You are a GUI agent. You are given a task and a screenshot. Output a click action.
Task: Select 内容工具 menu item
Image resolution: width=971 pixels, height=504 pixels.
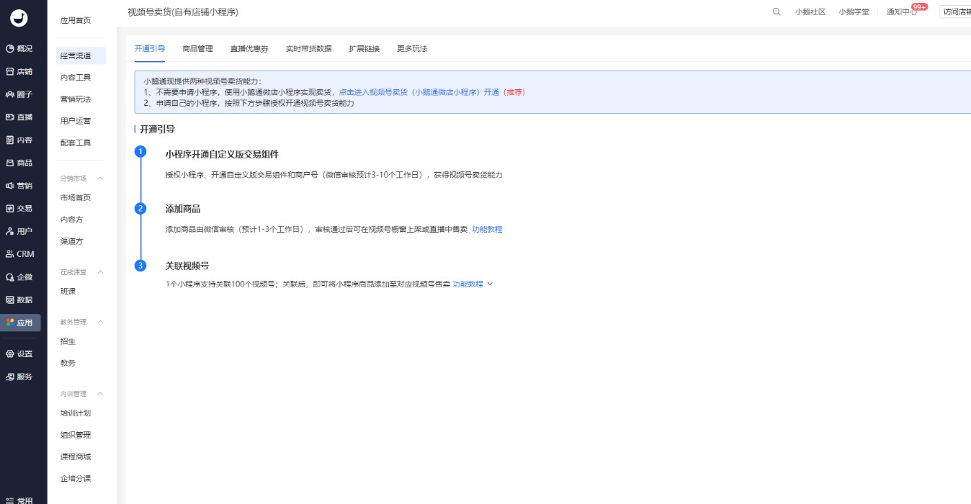[x=76, y=77]
